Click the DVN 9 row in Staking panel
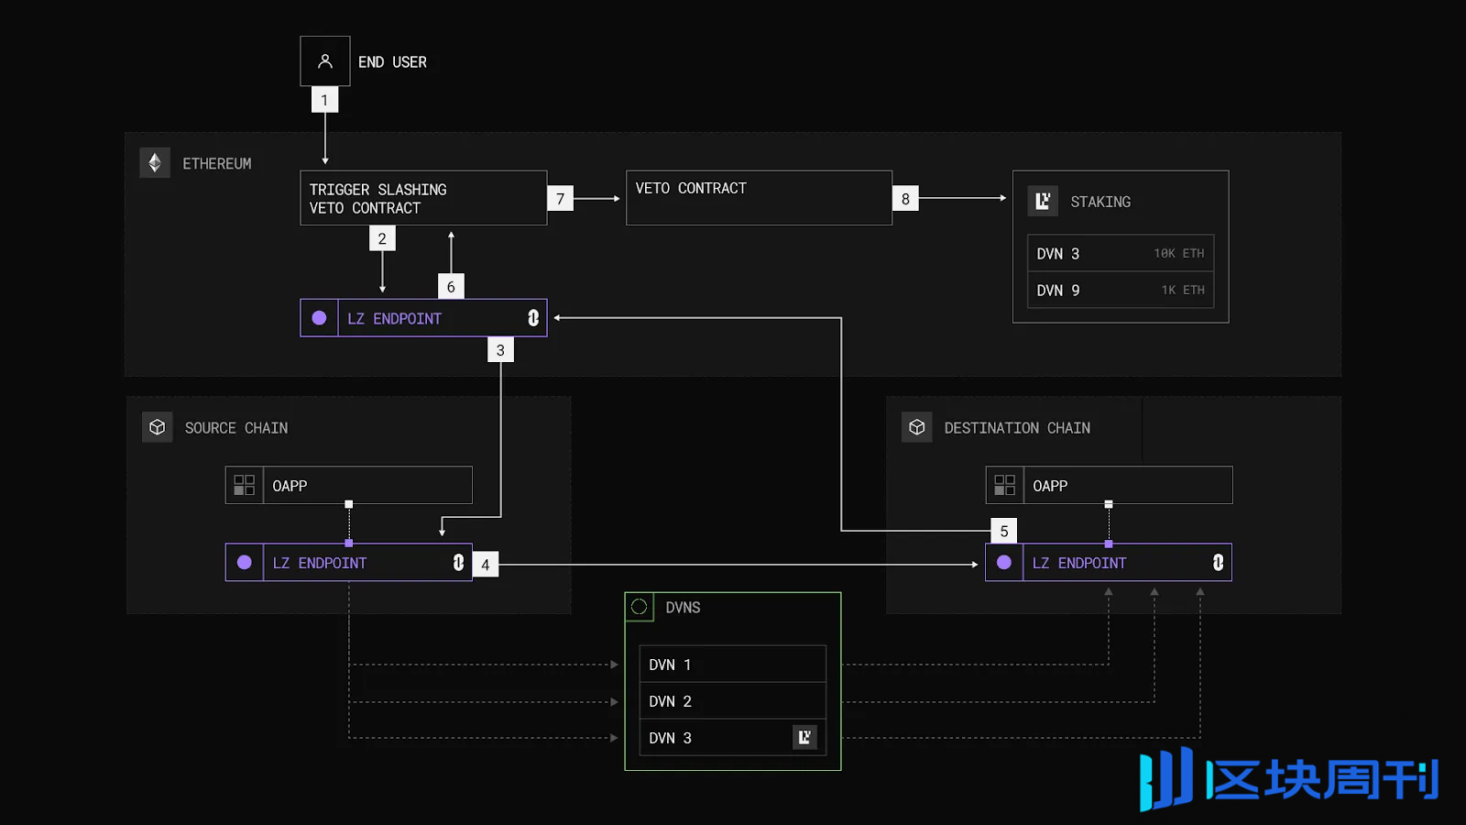The width and height of the screenshot is (1466, 825). pyautogui.click(x=1121, y=290)
